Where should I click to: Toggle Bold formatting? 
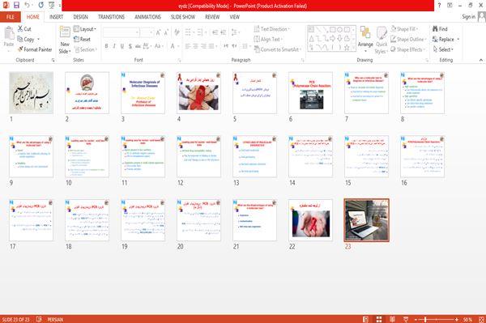pyautogui.click(x=106, y=46)
